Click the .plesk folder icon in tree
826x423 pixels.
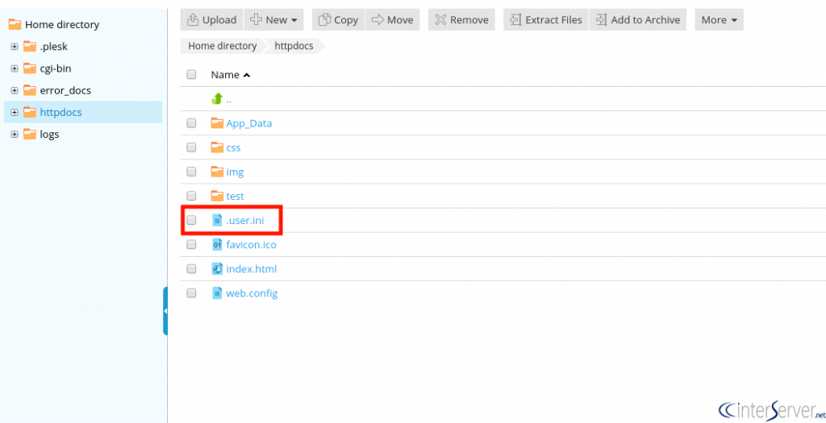(x=30, y=46)
